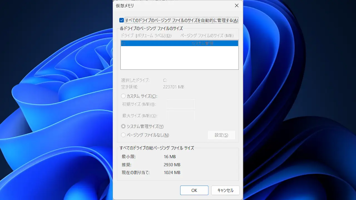Click the 空き領域 value 223701 MB
Viewport: 356px width, 200px height.
[174, 87]
